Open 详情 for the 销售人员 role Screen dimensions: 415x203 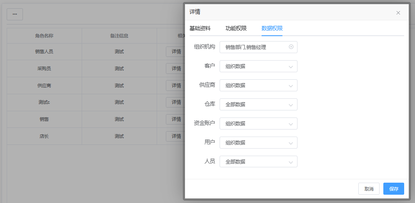point(175,51)
